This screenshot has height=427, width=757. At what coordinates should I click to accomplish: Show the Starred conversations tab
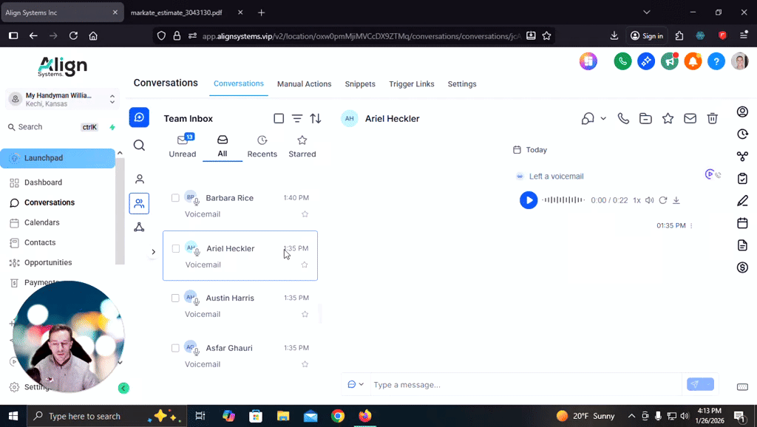tap(302, 146)
